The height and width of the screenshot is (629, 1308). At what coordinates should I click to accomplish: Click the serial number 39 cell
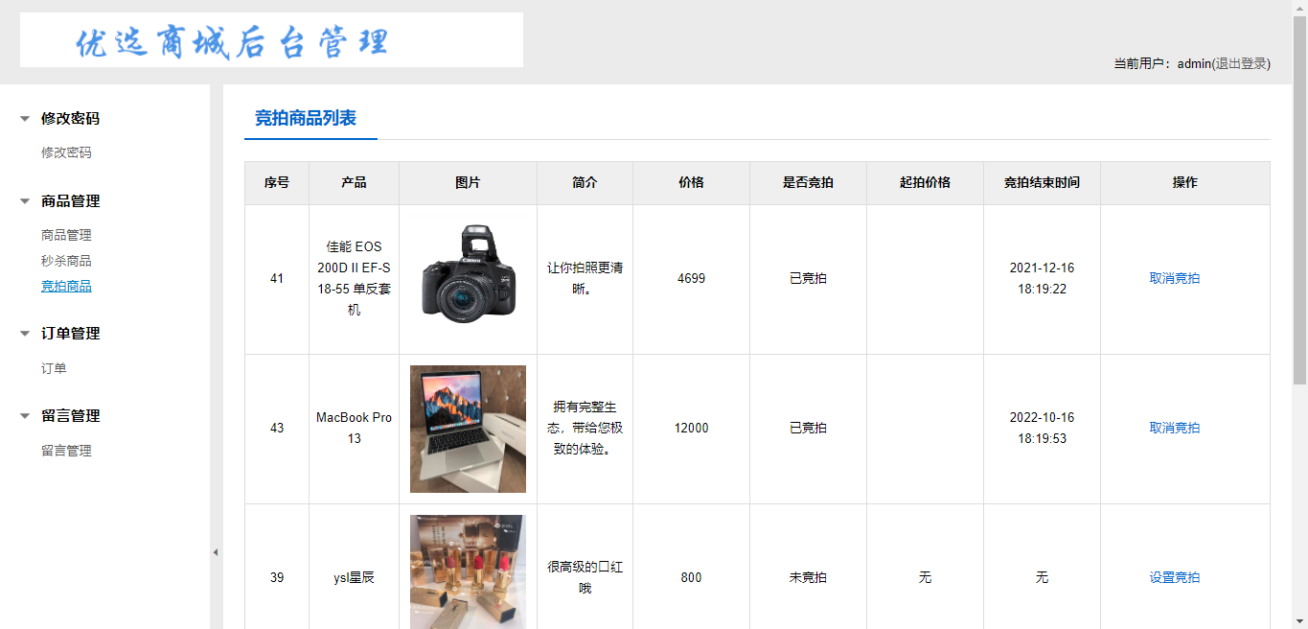pos(277,577)
